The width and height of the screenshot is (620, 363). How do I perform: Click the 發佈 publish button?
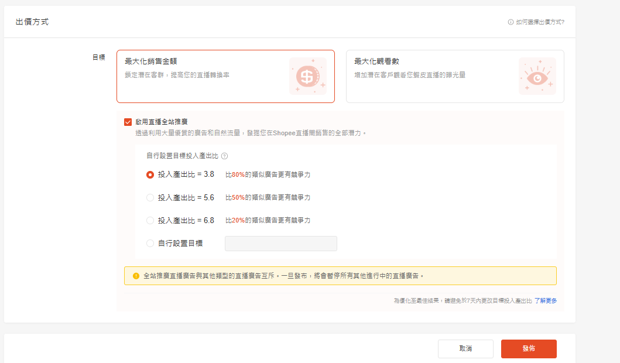pos(529,349)
